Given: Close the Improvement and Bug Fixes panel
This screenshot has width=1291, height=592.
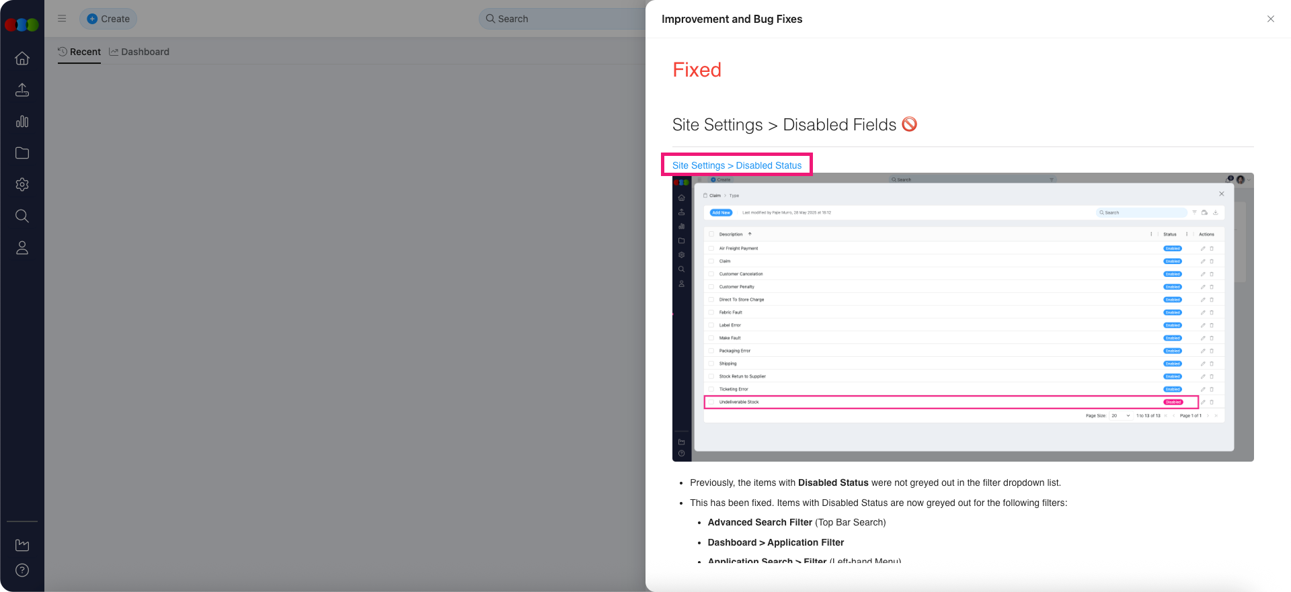Looking at the screenshot, I should coord(1270,19).
